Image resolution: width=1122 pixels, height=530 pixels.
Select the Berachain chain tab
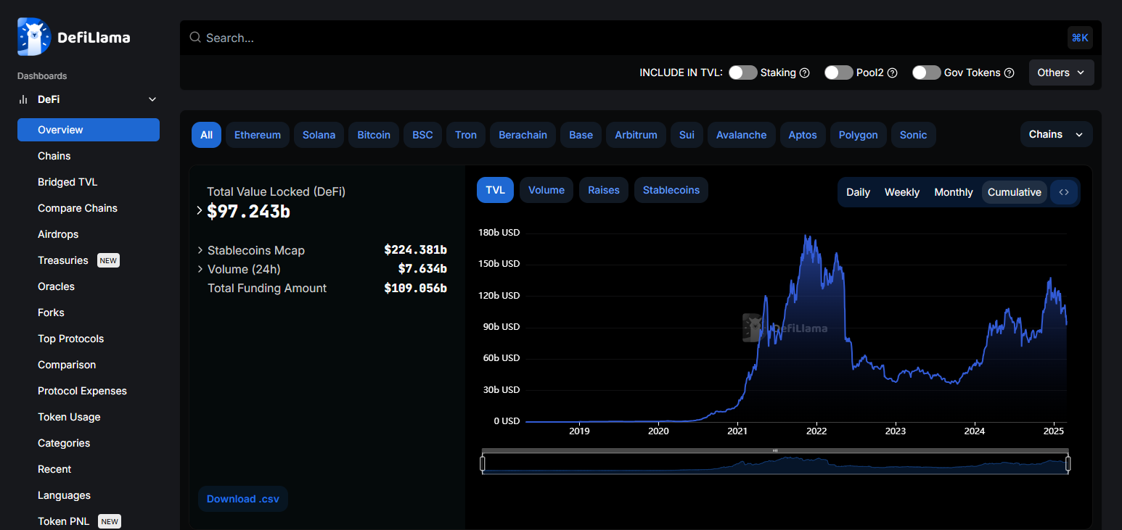click(523, 135)
